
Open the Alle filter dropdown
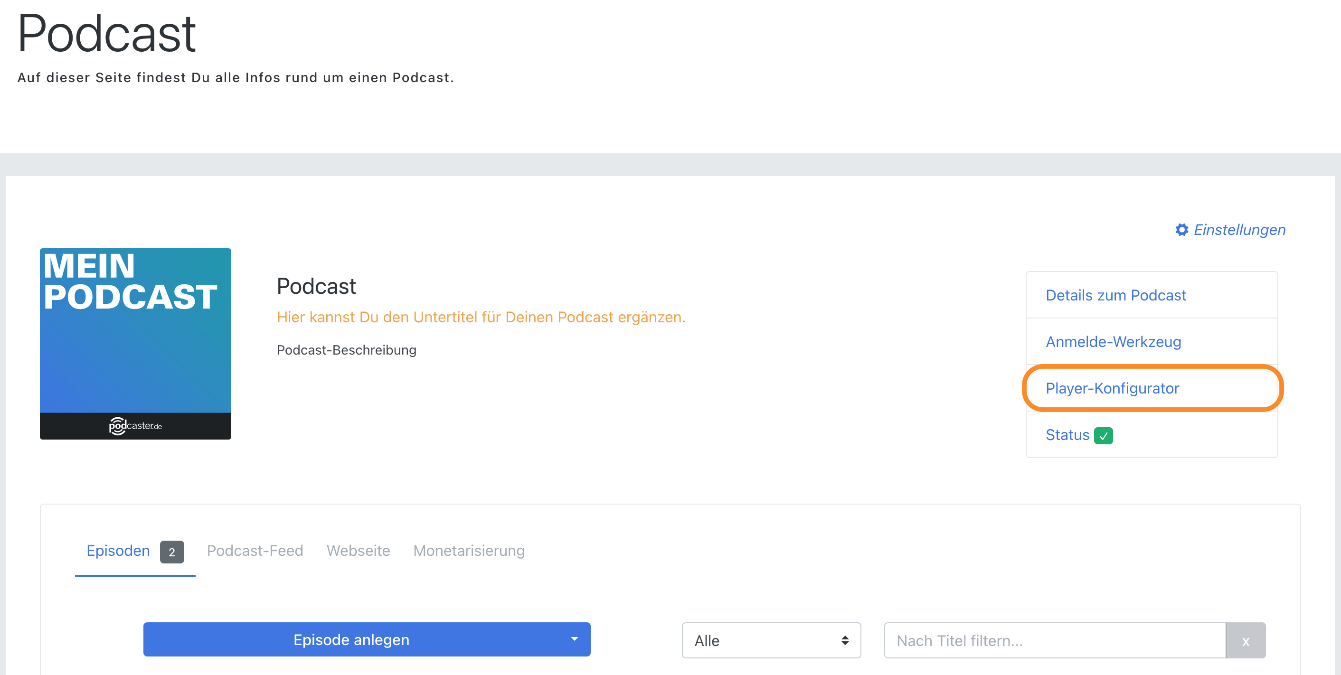point(771,641)
